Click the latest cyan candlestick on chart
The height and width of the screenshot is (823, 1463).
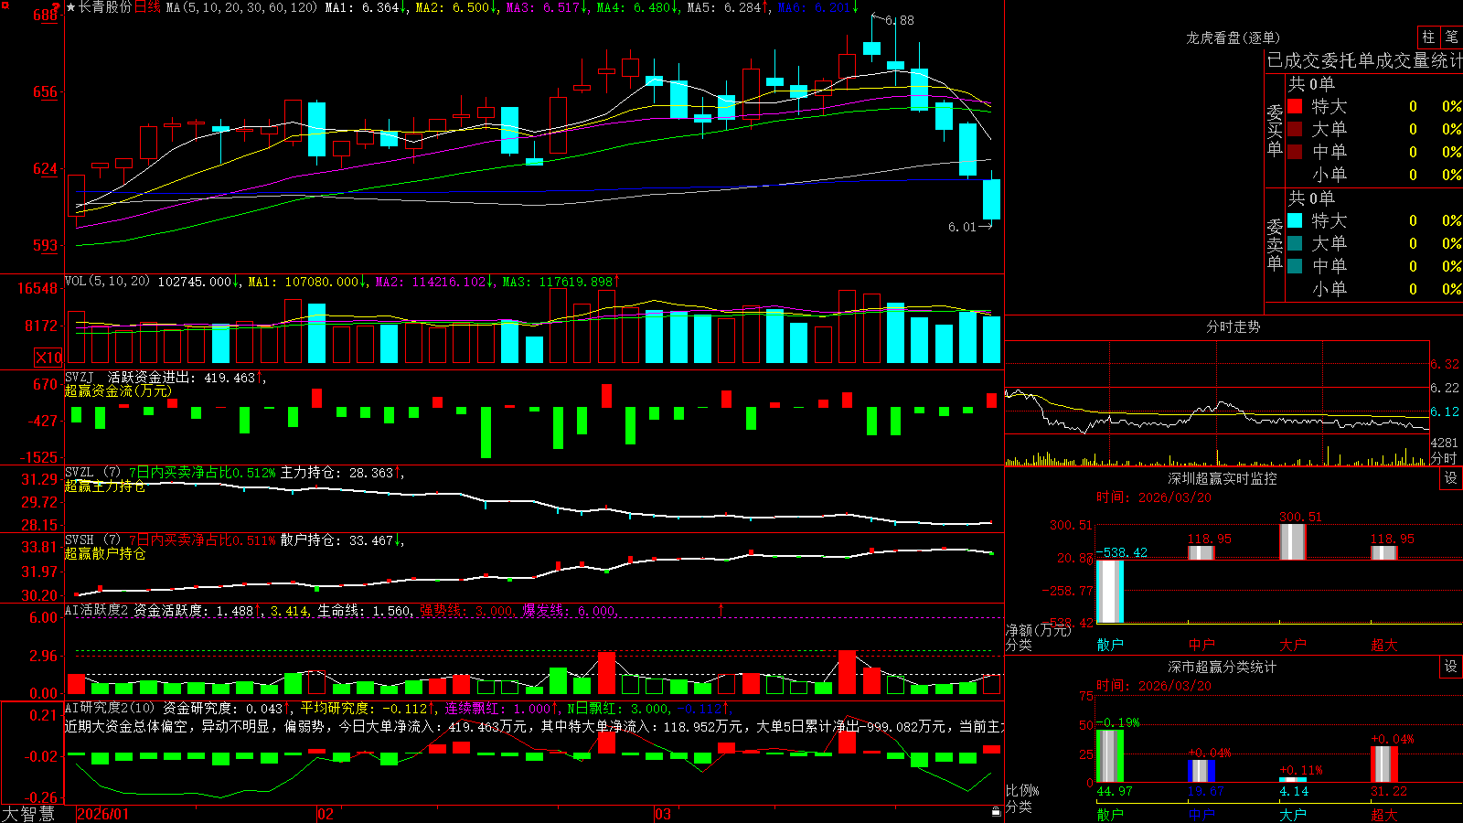991,198
